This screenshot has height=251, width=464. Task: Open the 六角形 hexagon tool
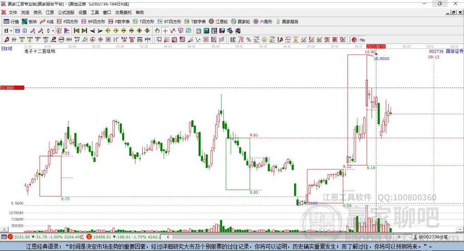pos(263,22)
